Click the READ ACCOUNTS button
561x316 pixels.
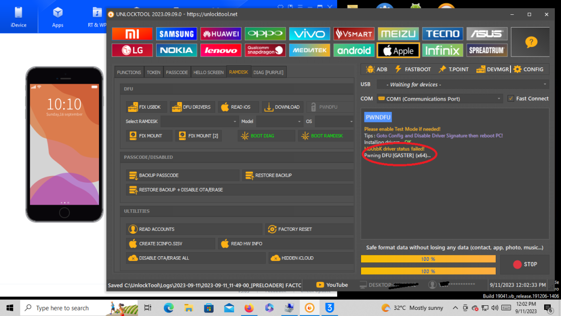(x=194, y=229)
